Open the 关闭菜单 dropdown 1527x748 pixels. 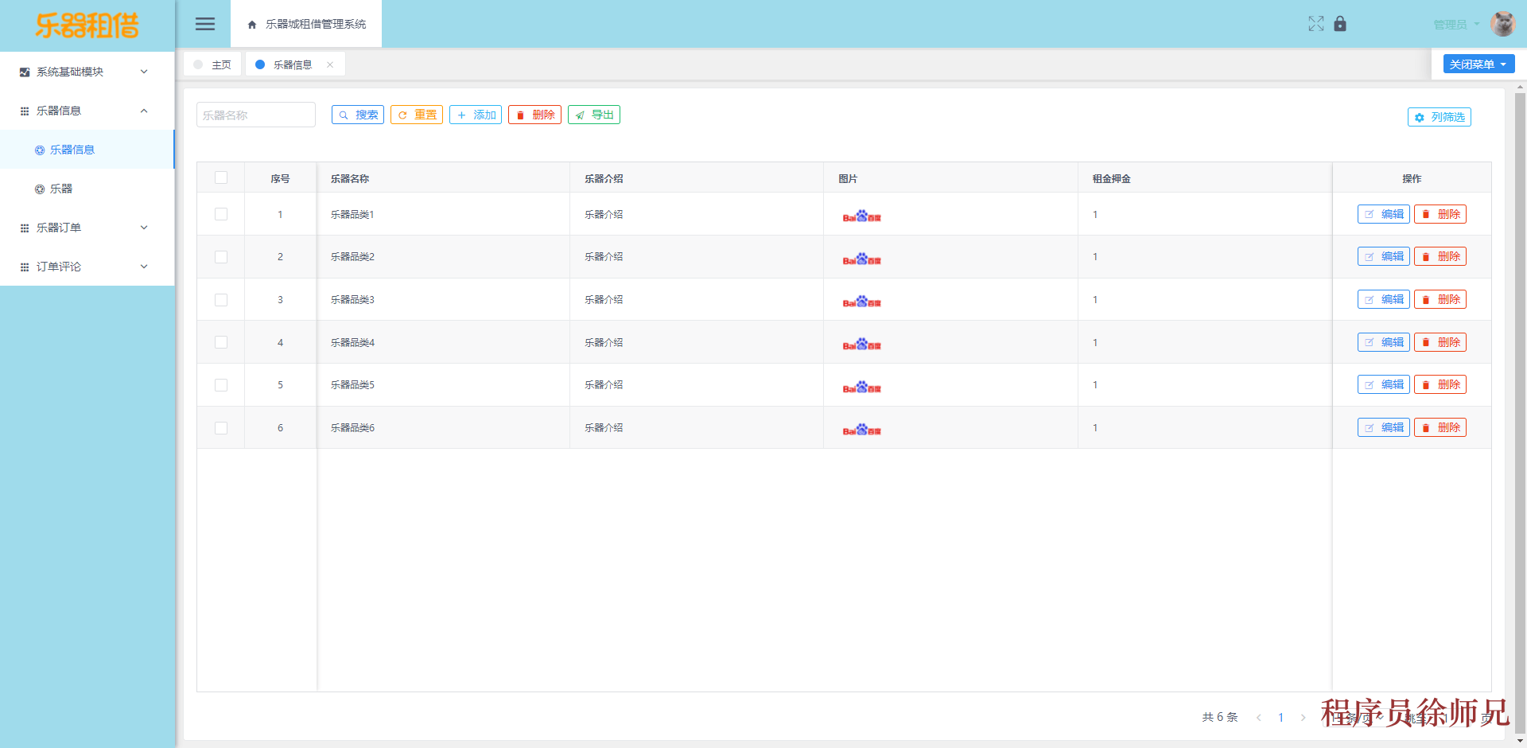[1478, 64]
